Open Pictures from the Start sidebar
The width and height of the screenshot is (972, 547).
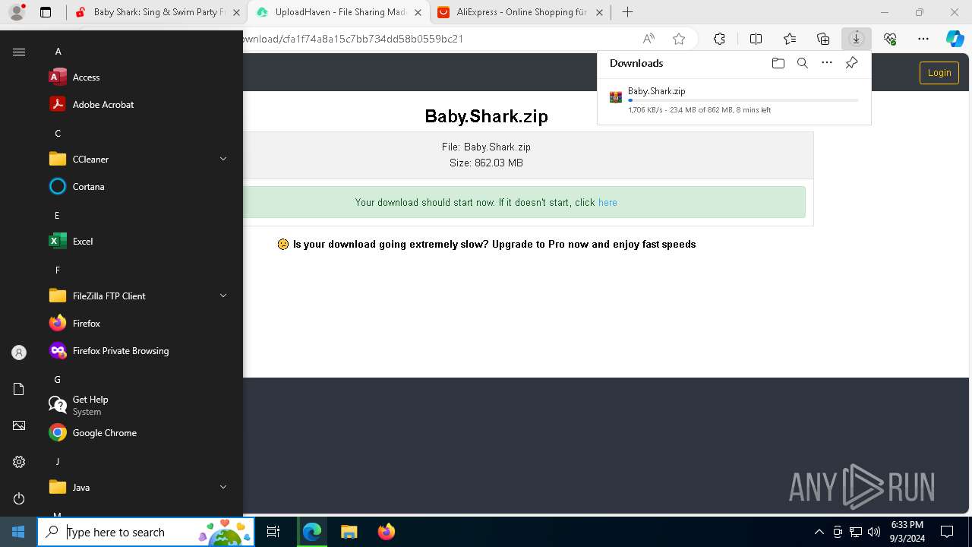point(19,425)
